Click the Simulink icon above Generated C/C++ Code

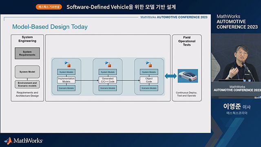pos(108,64)
